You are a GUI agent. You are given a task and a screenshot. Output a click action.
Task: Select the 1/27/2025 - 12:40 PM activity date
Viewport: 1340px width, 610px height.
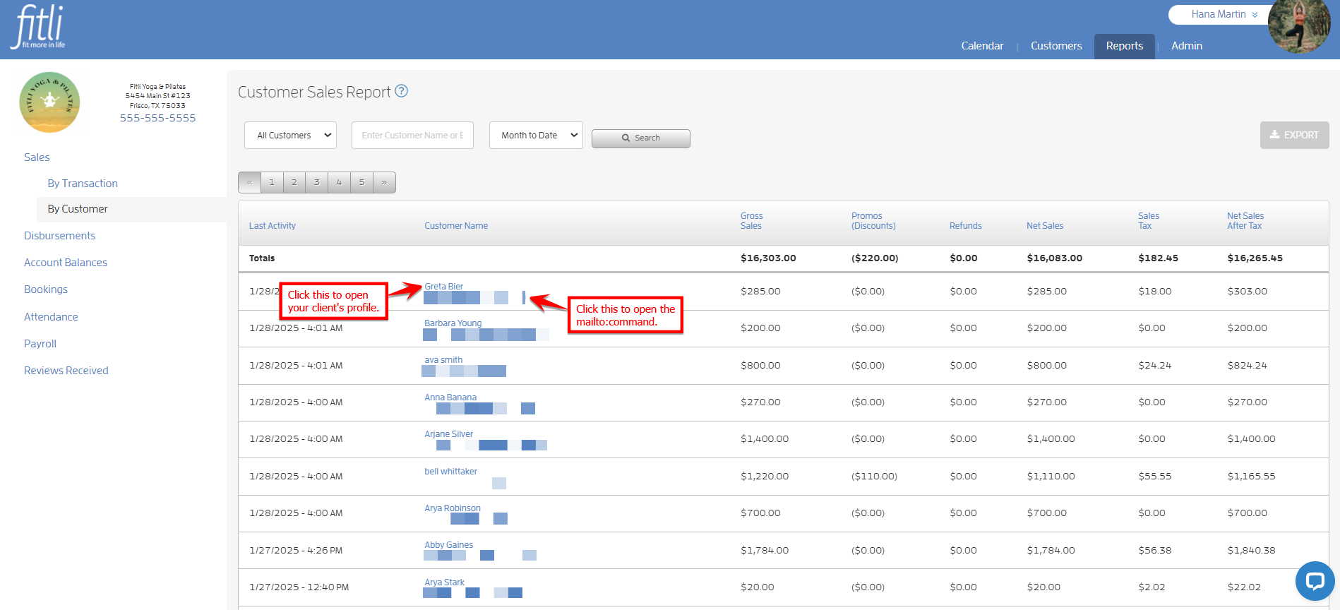click(x=299, y=587)
